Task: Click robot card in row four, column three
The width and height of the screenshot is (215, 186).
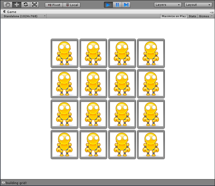Action: tap(122, 145)
